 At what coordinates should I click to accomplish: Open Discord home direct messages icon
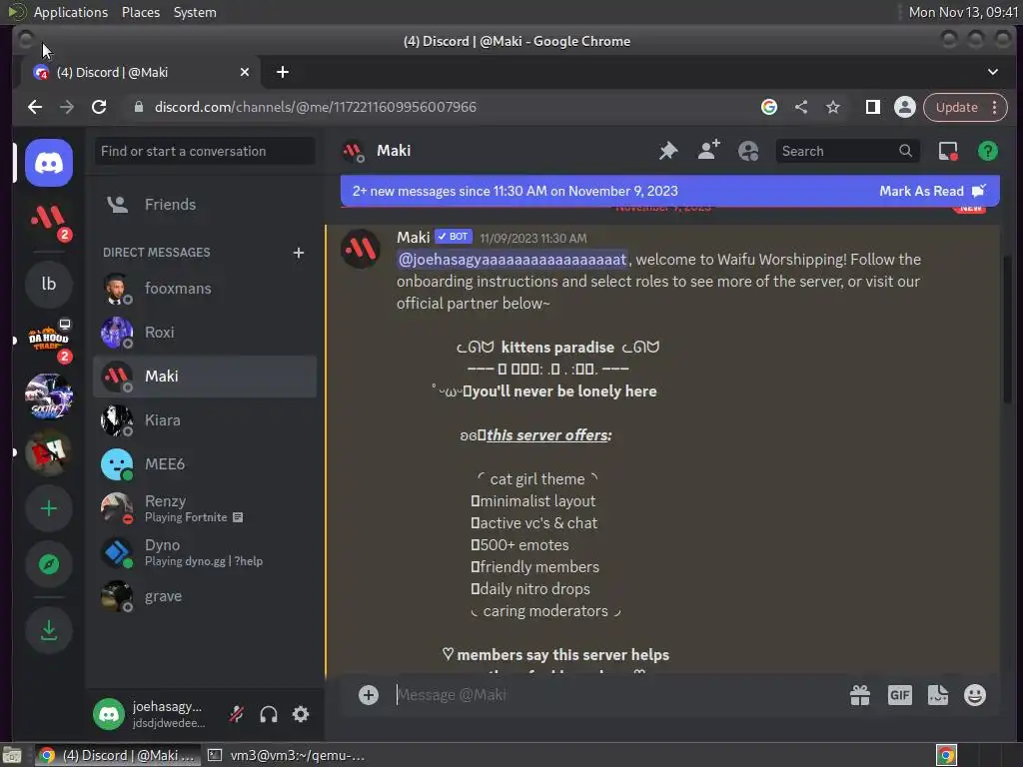[x=49, y=163]
